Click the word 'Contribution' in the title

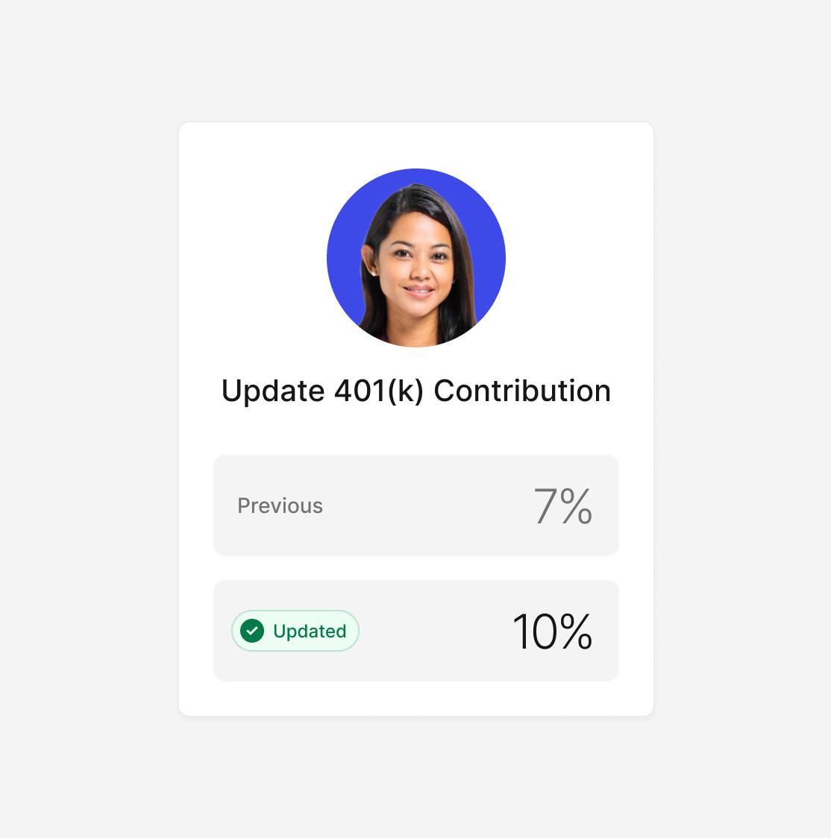522,391
